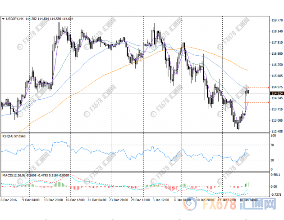Click the lower red arrow marker below 114.345
The height and width of the screenshot is (220, 284).
[268, 102]
